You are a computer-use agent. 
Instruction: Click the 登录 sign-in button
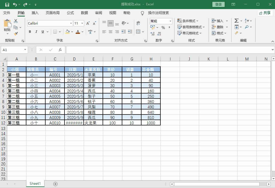[x=219, y=4]
